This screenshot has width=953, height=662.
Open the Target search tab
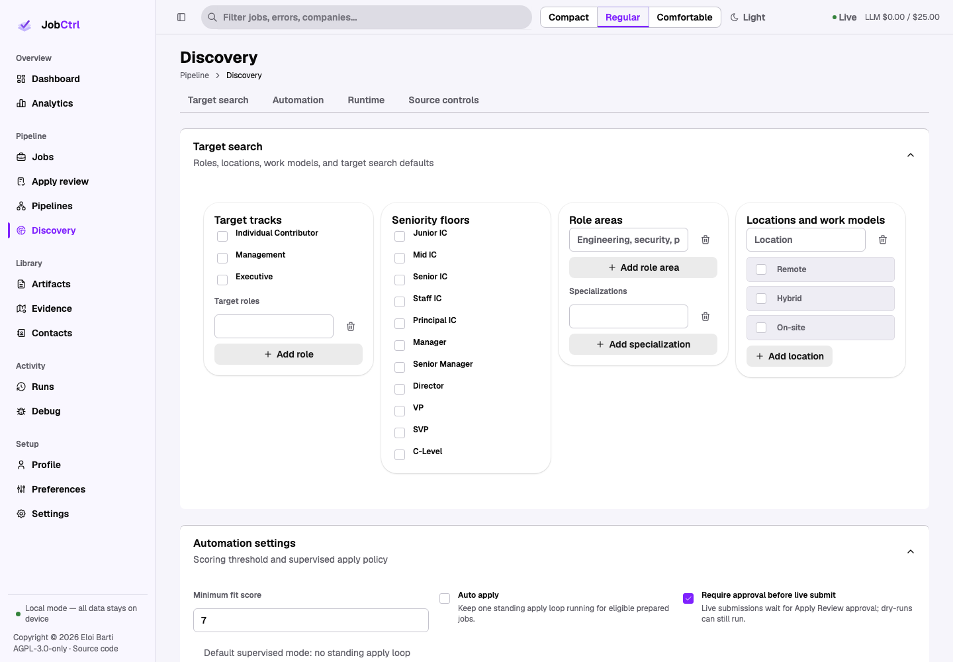(x=218, y=100)
